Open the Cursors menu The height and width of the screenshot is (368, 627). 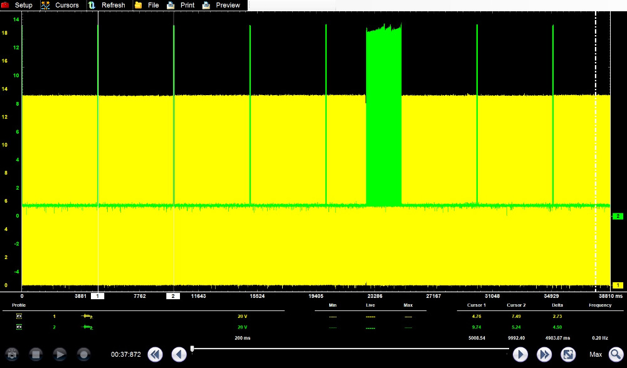pos(67,5)
